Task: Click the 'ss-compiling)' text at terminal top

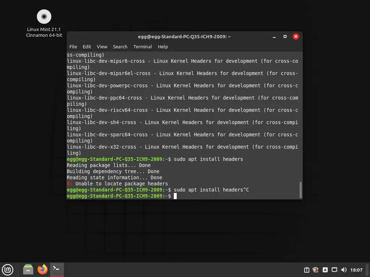Action: (85, 55)
